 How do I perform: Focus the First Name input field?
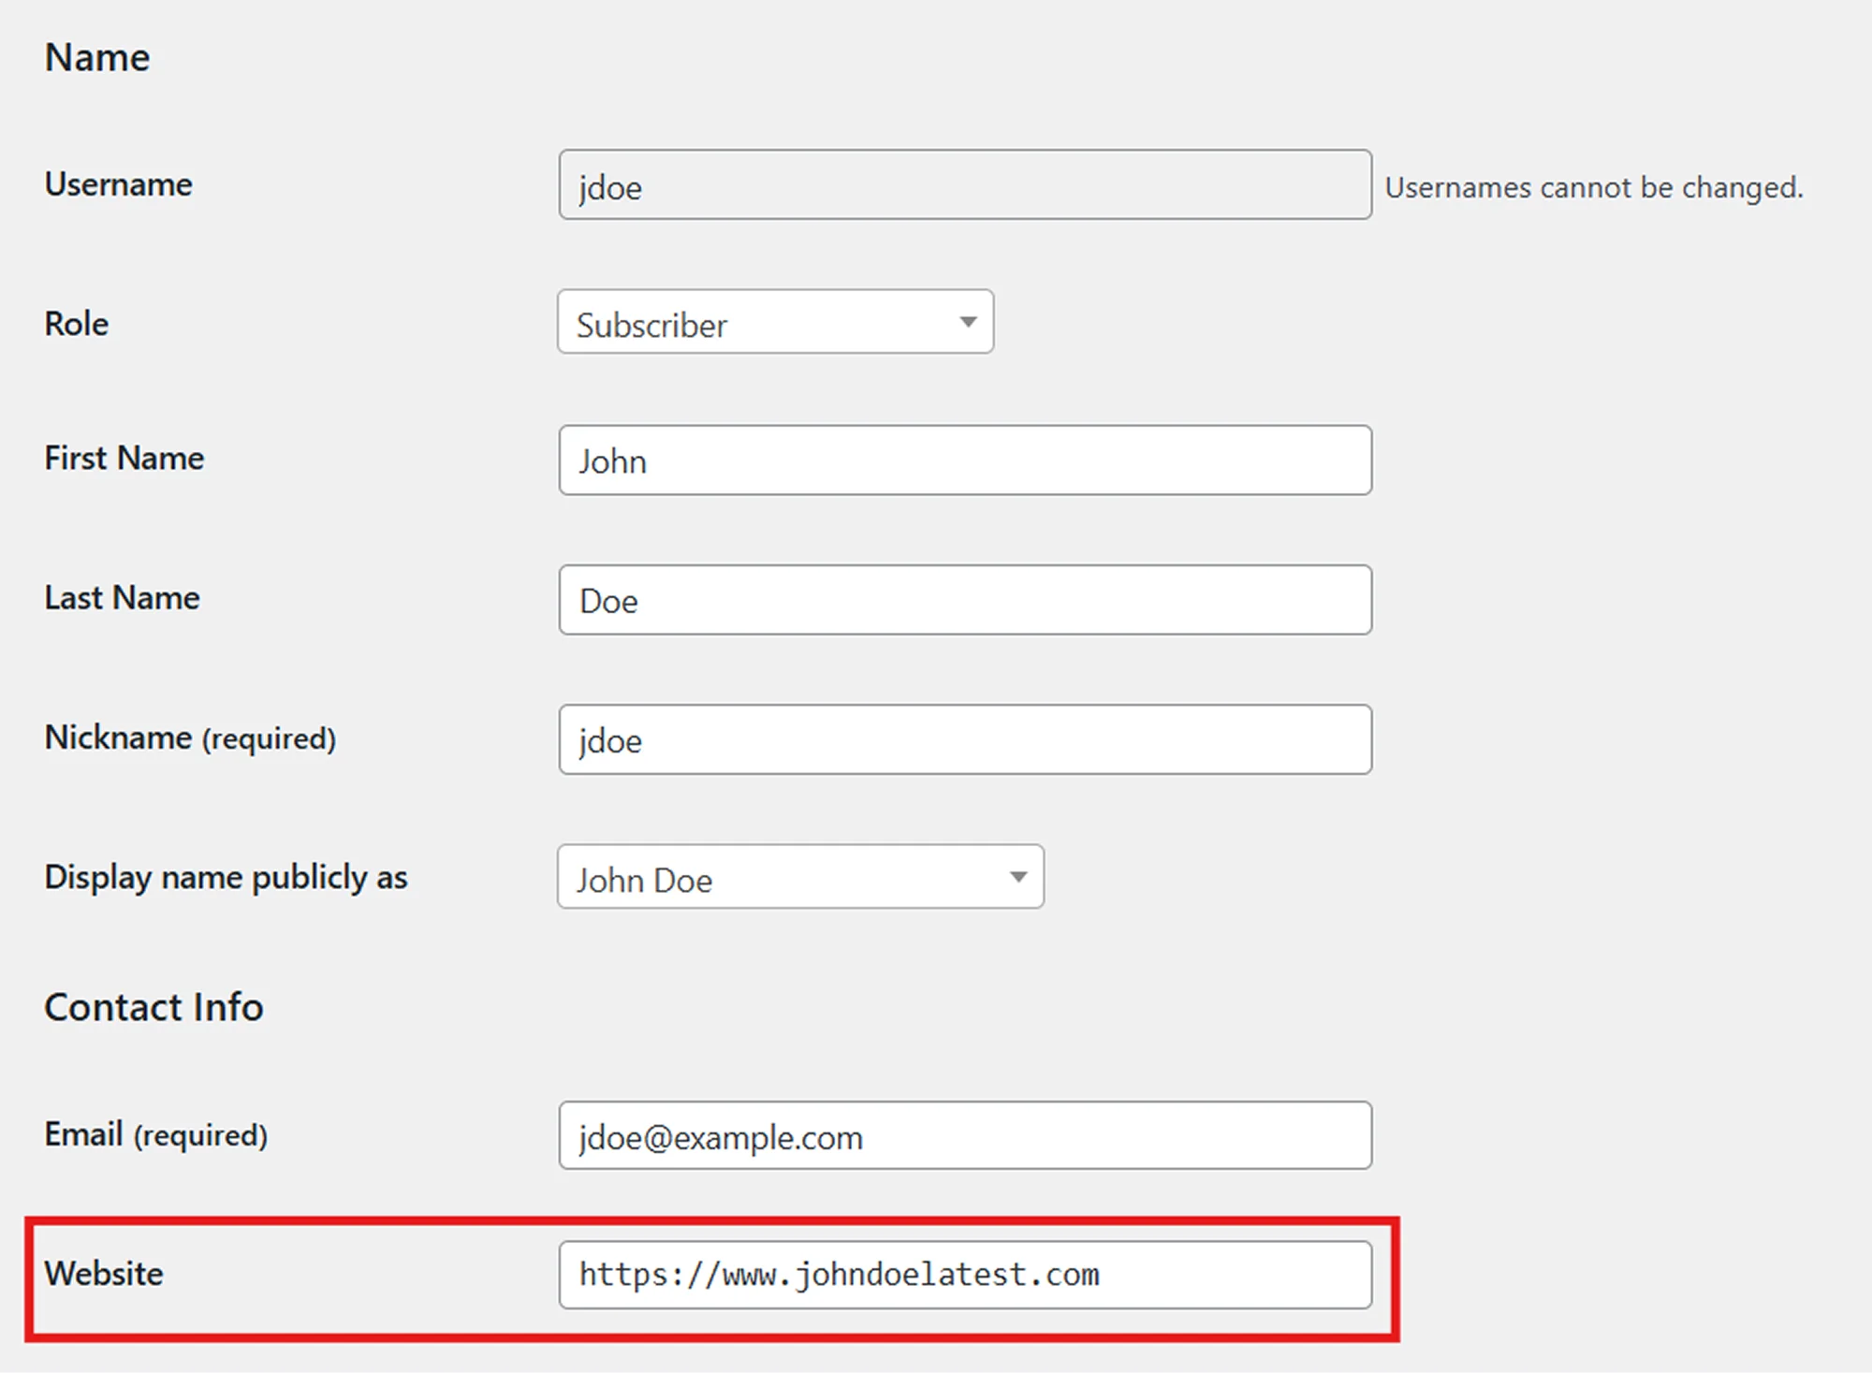(x=964, y=460)
